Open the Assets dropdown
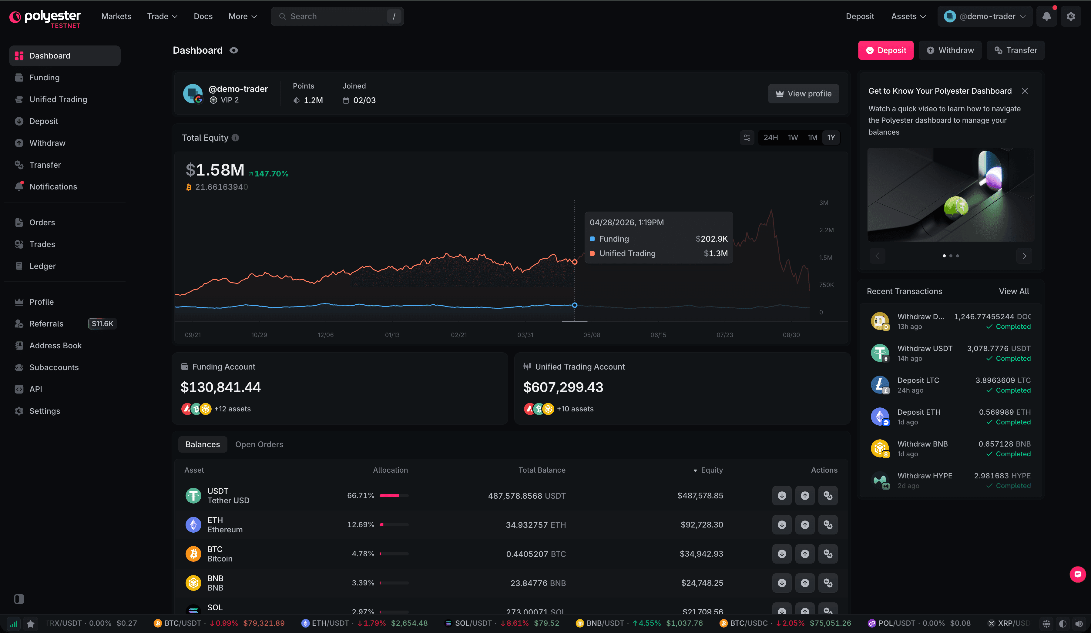The height and width of the screenshot is (633, 1091). tap(908, 16)
